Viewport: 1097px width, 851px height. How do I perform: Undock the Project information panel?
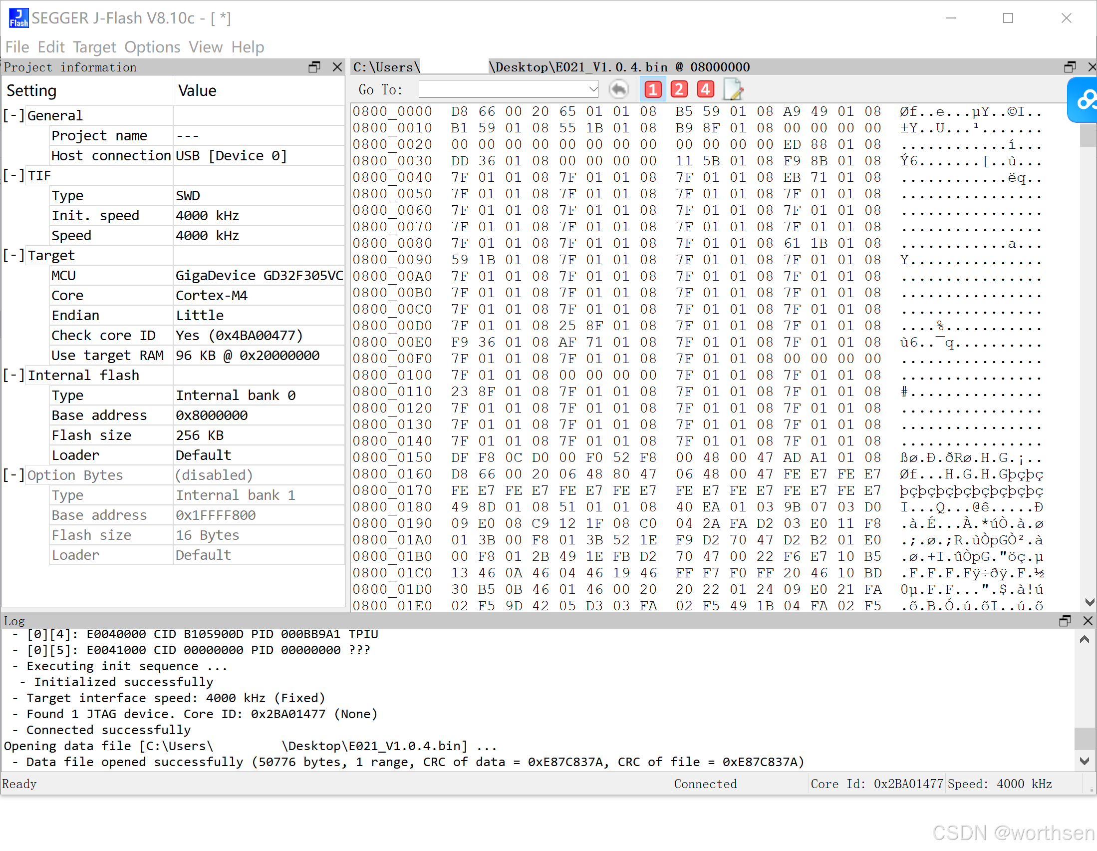tap(314, 67)
